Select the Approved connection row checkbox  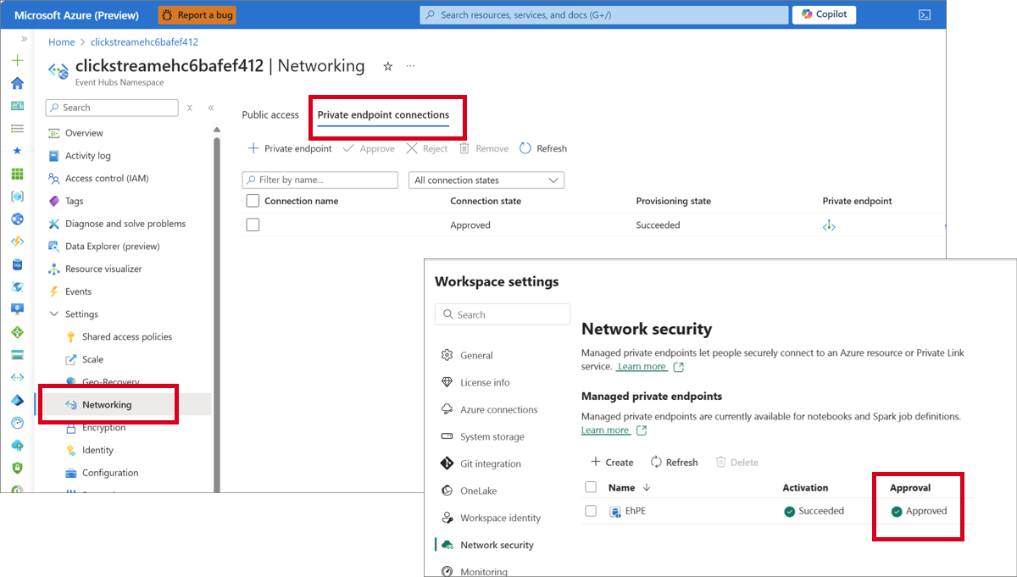point(253,225)
